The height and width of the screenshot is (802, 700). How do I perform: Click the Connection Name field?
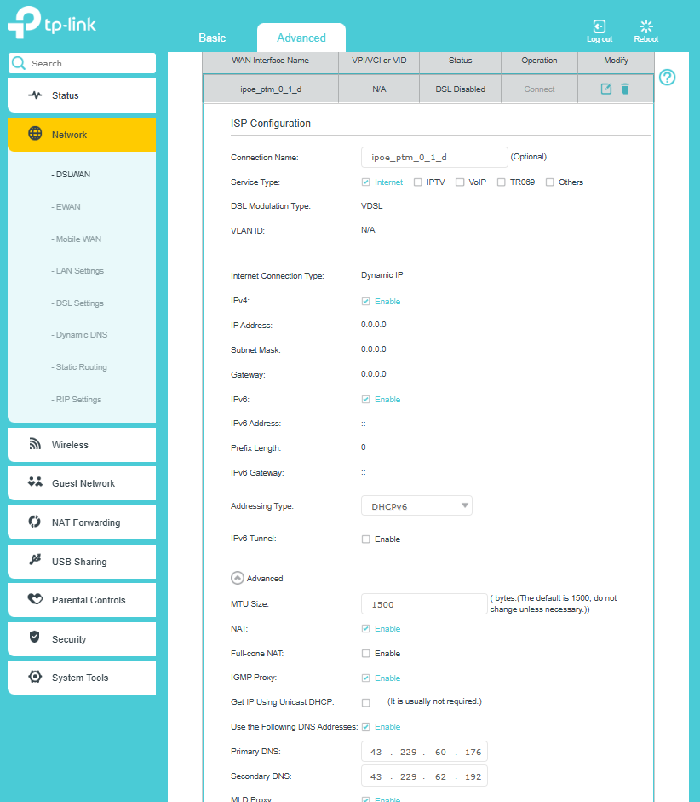434,157
